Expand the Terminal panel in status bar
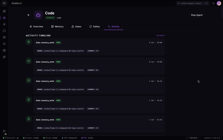Image resolution: width=223 pixels, height=140 pixels. pos(193,138)
